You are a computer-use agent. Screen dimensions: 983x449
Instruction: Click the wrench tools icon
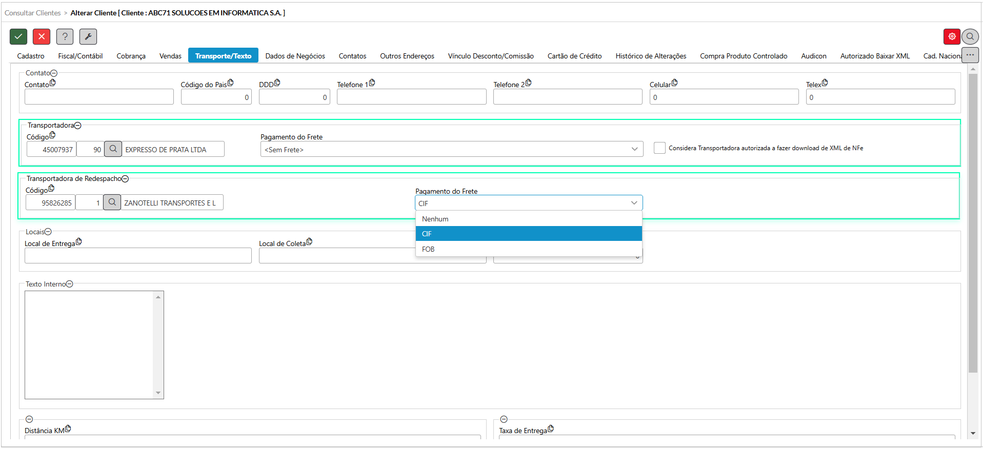[x=88, y=36]
